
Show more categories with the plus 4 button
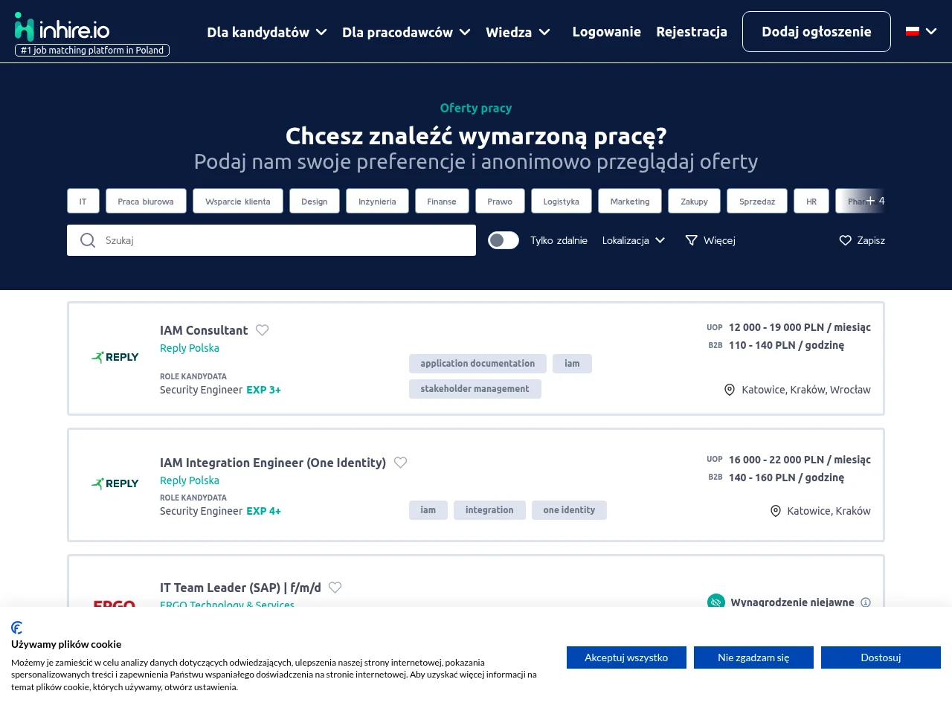875,201
